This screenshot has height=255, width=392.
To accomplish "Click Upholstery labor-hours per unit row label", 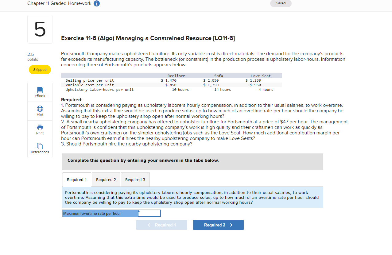I will click(x=99, y=90).
